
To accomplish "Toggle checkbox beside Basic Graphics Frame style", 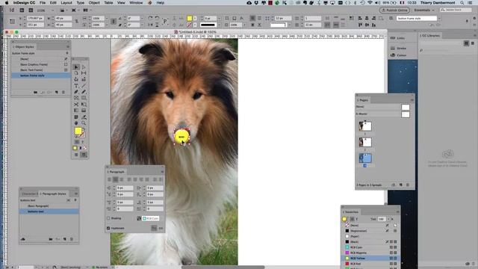I will click(x=66, y=64).
